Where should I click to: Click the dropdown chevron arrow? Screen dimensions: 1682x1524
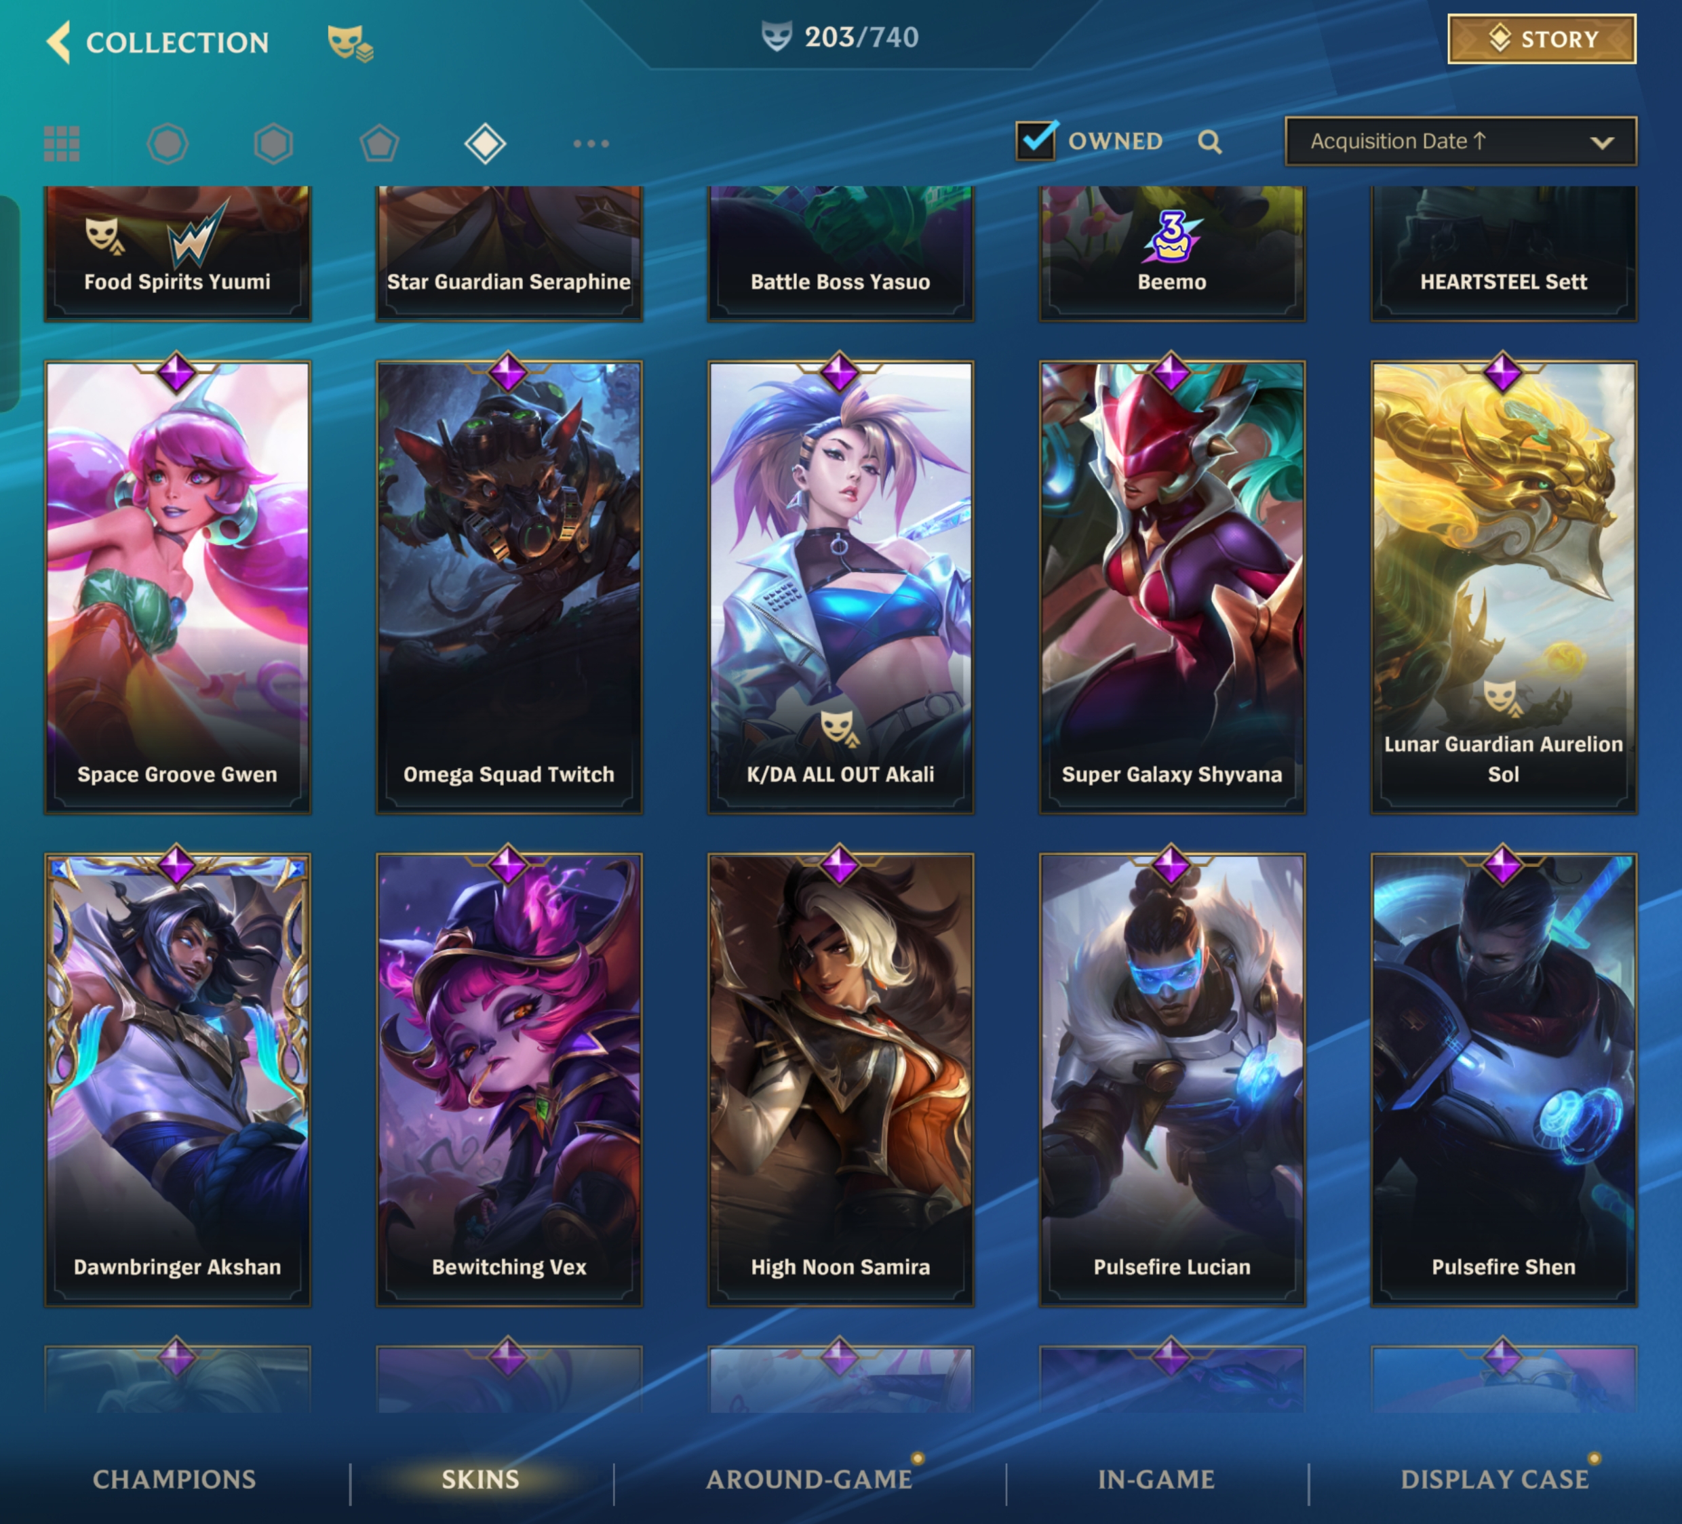tap(1601, 142)
